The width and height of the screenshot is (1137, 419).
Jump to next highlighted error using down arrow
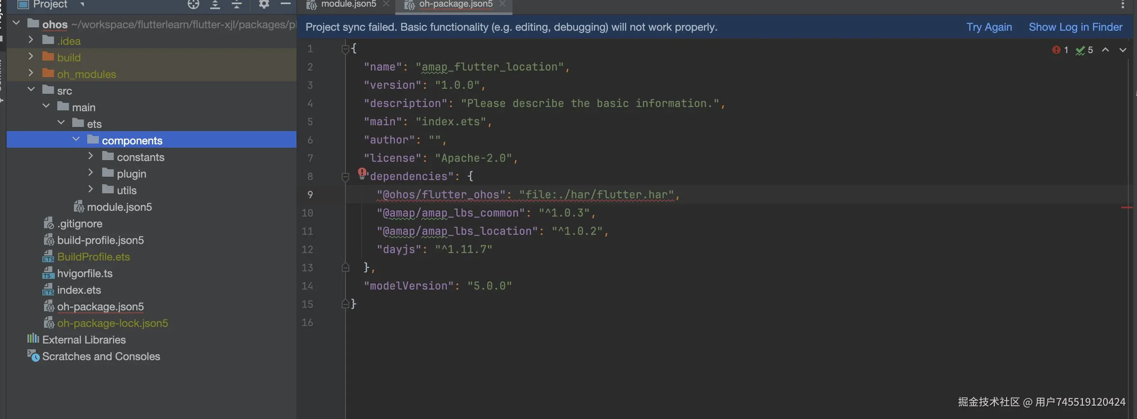click(x=1122, y=50)
